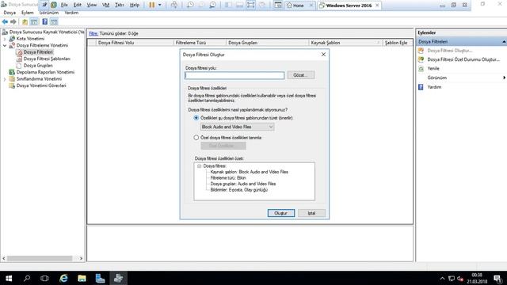Viewport: 507px width, 285px height.
Task: Open the Eylem menu
Action: click(x=28, y=13)
